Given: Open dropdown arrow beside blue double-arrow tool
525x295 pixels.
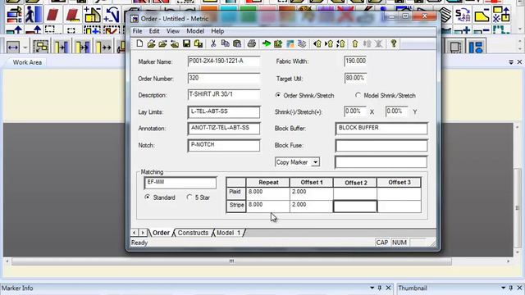Looking at the screenshot, I should (25, 48).
